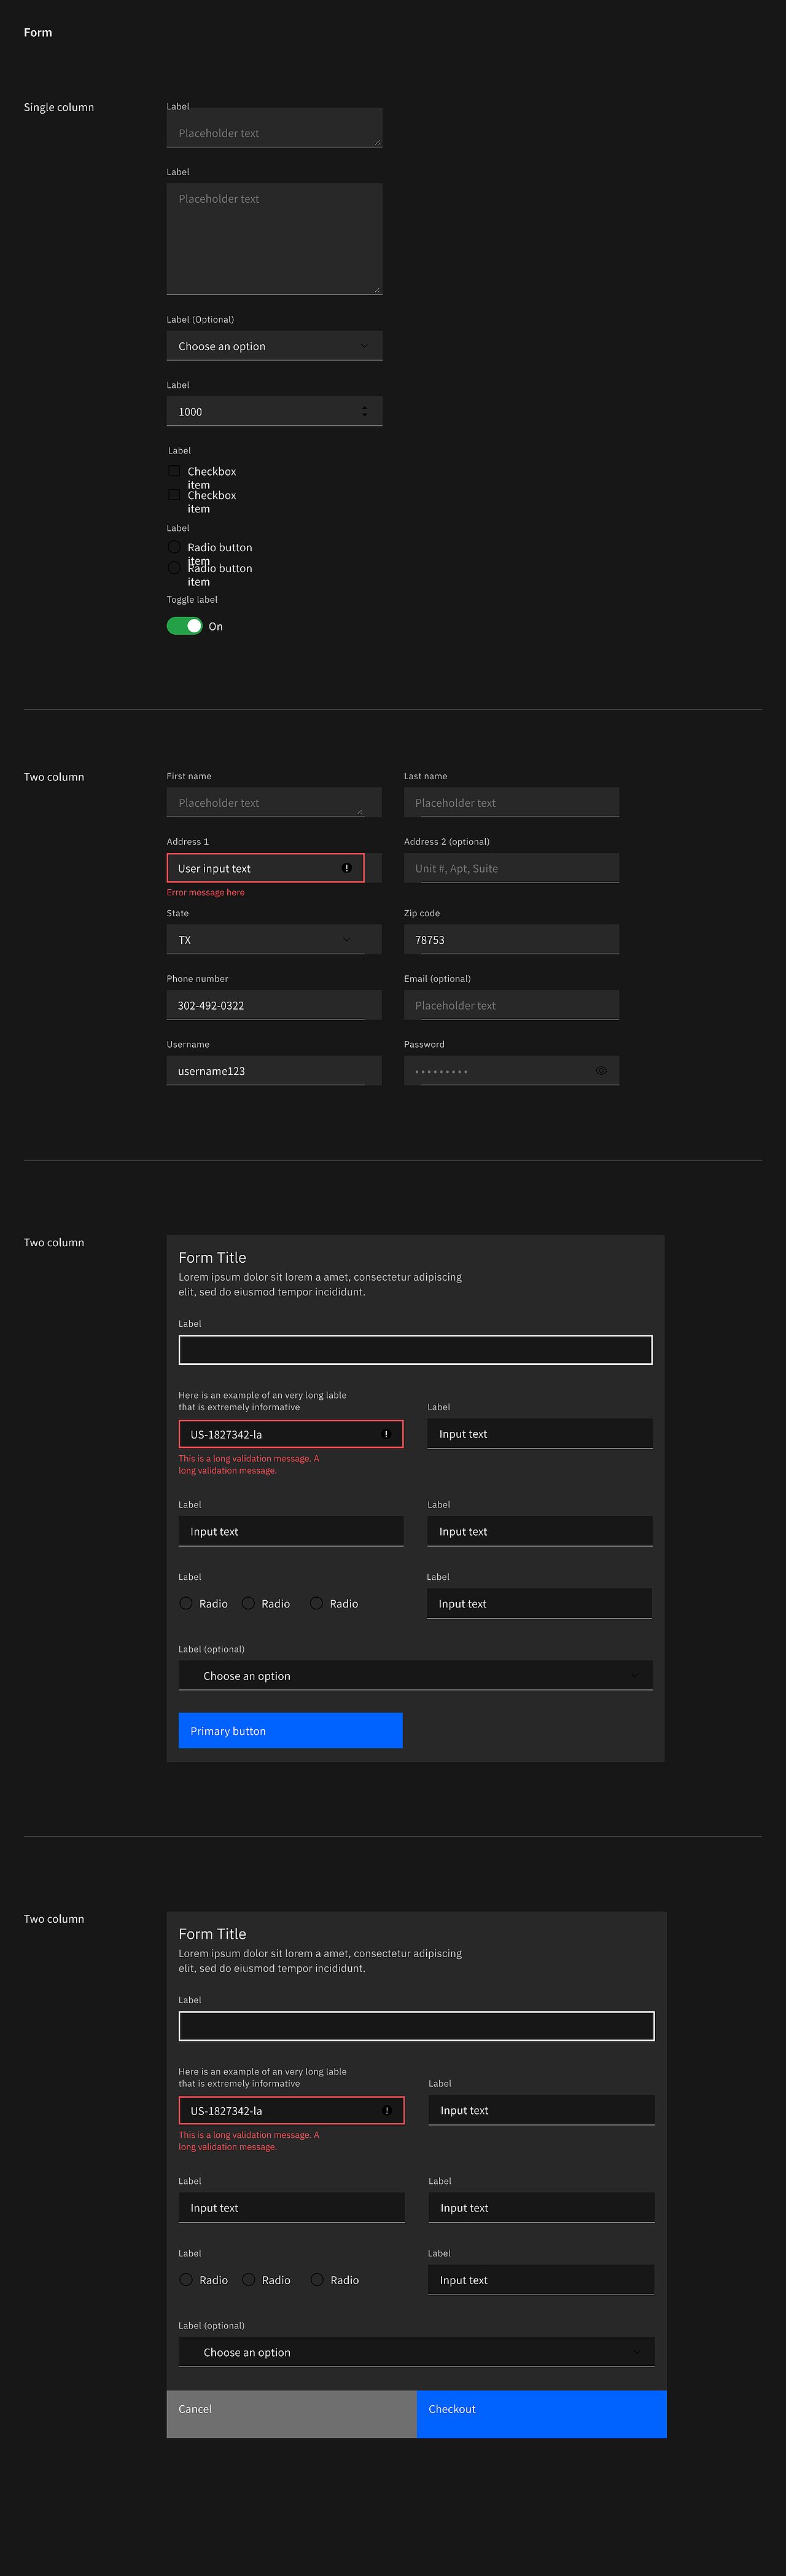786x2576 pixels.
Task: Click the Username field with username123
Action: click(x=274, y=1071)
